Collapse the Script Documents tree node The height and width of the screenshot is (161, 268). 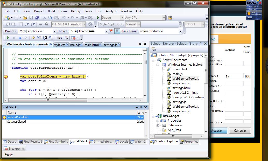[153, 60]
